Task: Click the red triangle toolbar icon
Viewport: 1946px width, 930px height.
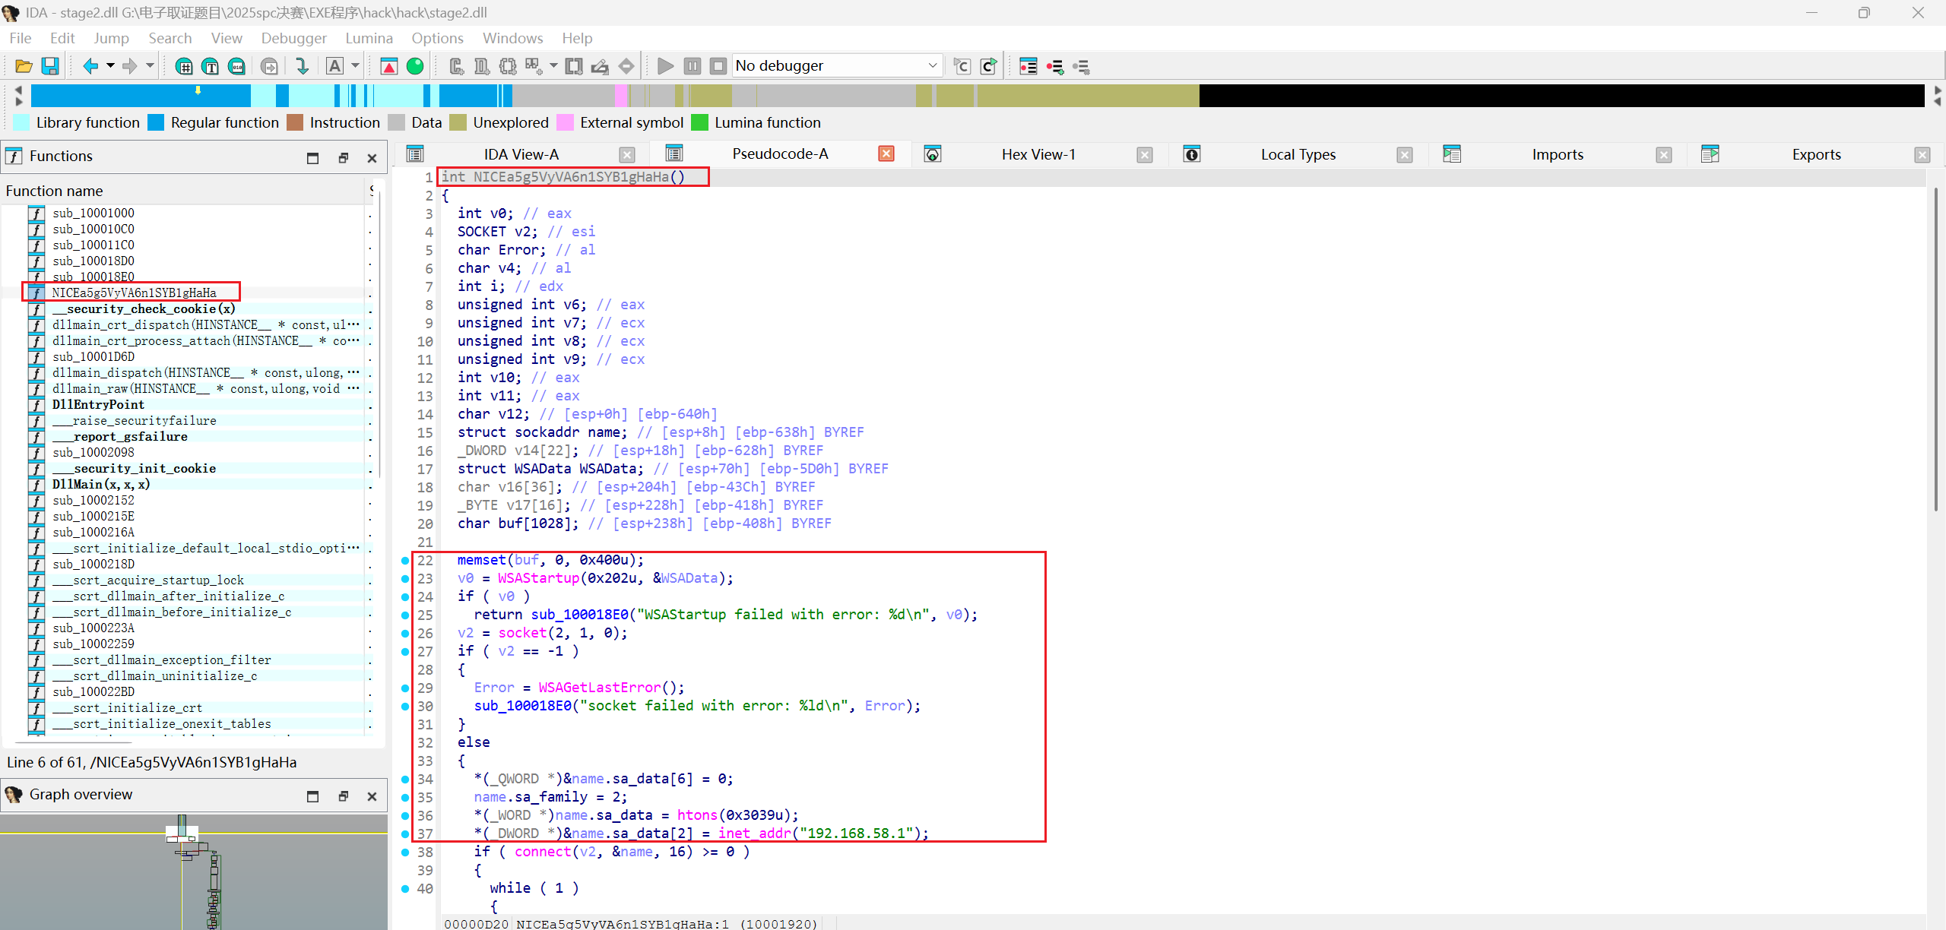Action: point(389,66)
